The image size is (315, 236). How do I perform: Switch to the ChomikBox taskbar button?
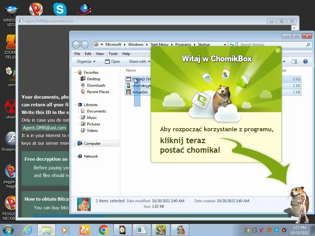click(161, 230)
